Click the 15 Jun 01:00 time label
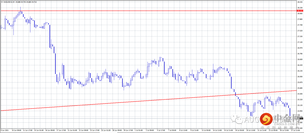Screen dimensions: 304x133 [x=39, y=131]
